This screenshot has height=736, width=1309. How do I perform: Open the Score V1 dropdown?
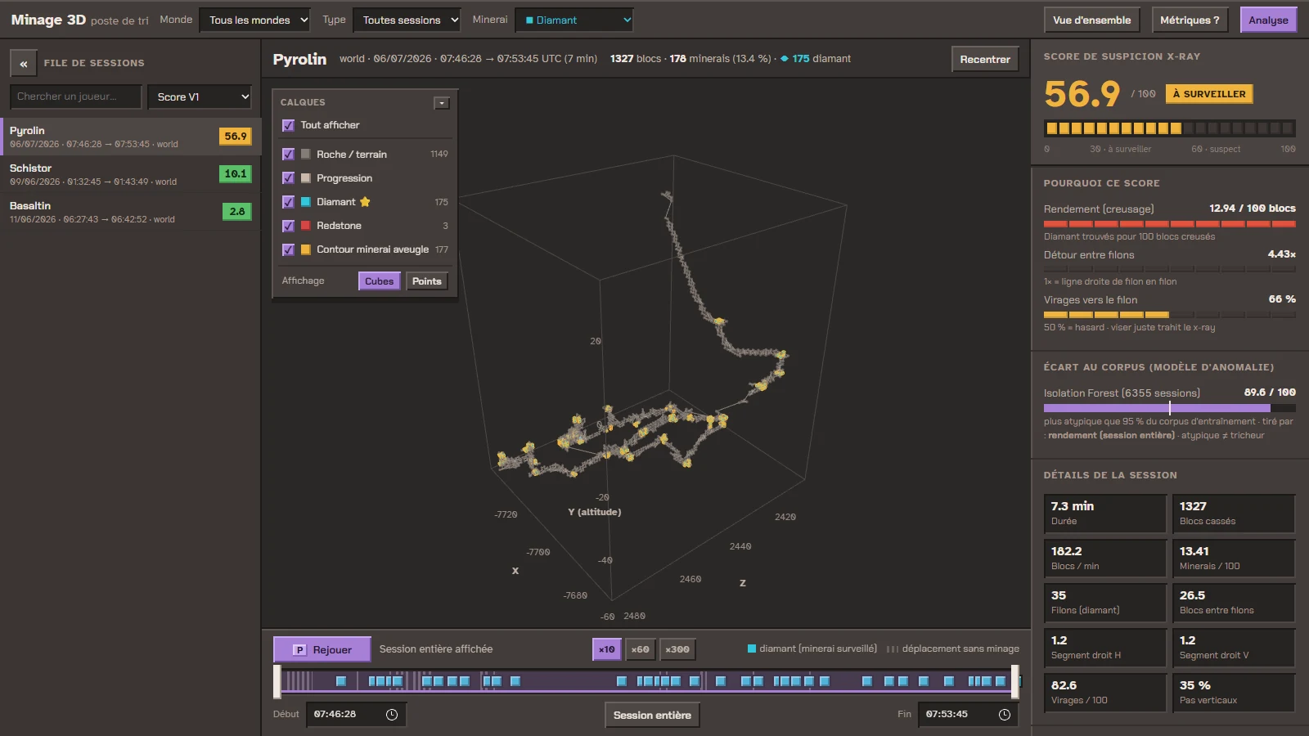pyautogui.click(x=200, y=96)
